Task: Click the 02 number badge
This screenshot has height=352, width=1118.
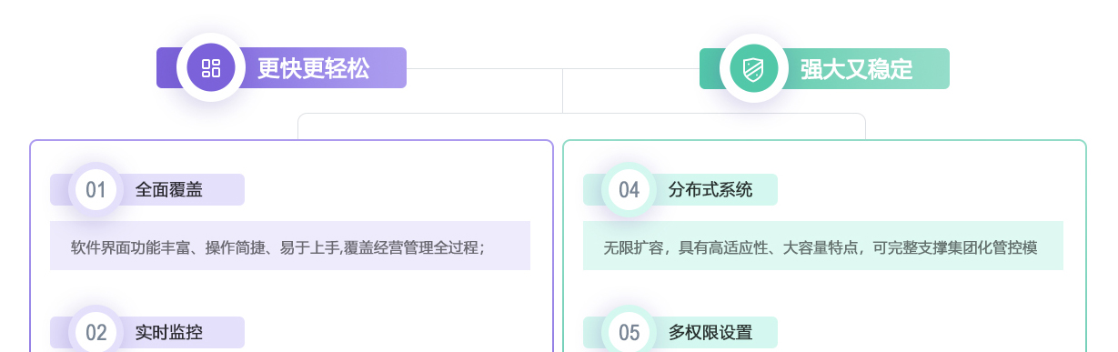Action: pyautogui.click(x=96, y=332)
